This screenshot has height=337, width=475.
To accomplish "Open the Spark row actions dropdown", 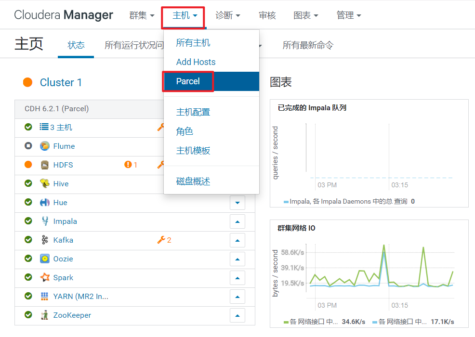I will [237, 278].
